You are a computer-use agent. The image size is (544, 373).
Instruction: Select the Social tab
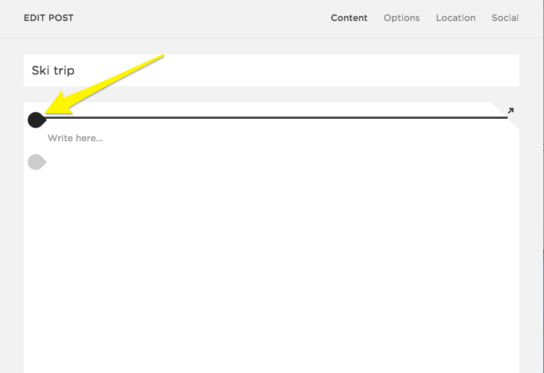[x=505, y=18]
